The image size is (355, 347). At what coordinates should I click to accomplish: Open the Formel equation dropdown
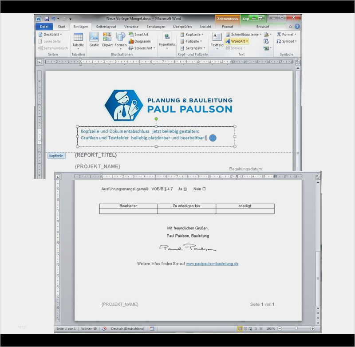pyautogui.click(x=286, y=35)
